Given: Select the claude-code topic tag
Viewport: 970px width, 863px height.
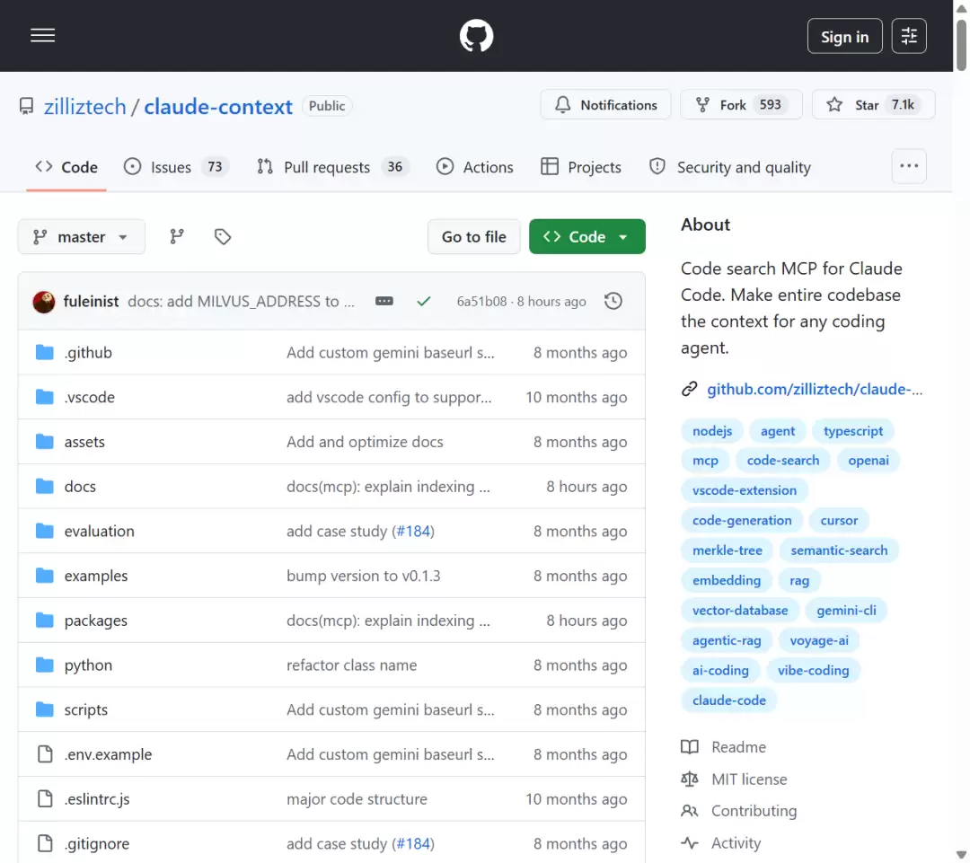Looking at the screenshot, I should pyautogui.click(x=728, y=700).
